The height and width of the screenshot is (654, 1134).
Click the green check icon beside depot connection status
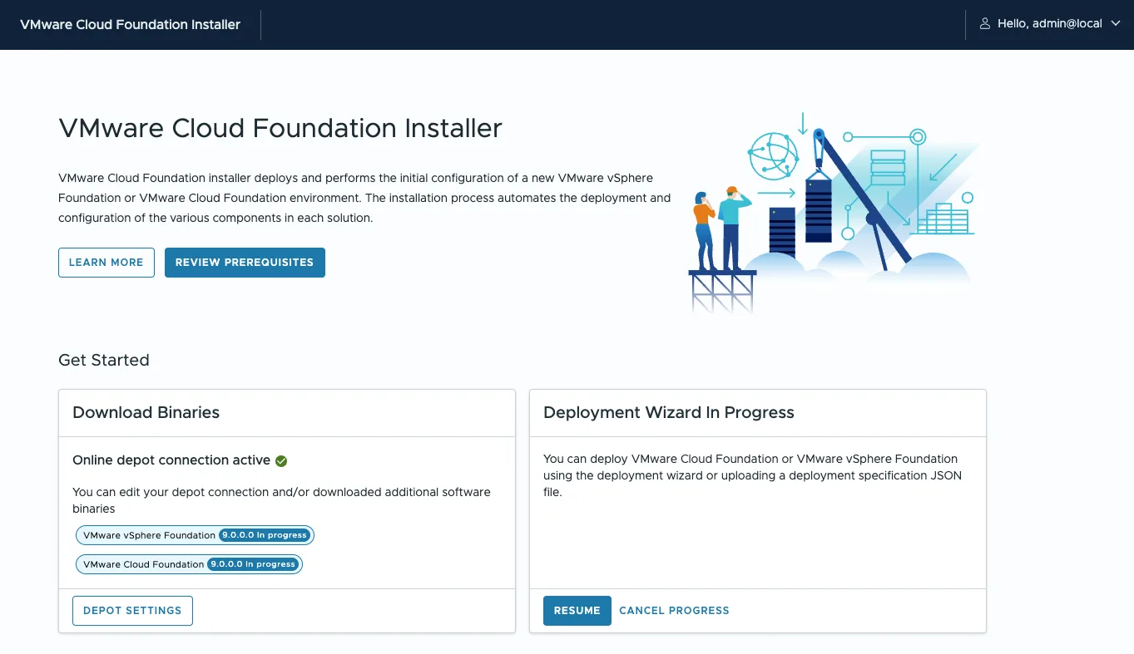click(x=281, y=460)
